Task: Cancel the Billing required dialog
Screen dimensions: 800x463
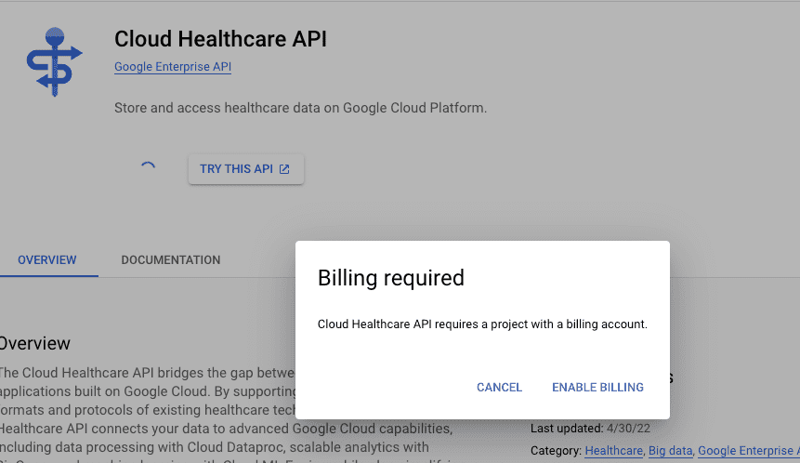Action: click(x=499, y=388)
